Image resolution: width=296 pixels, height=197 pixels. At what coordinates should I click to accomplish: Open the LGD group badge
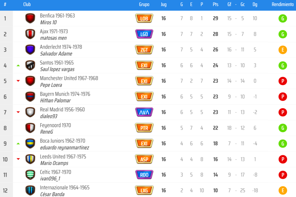pos(144,34)
